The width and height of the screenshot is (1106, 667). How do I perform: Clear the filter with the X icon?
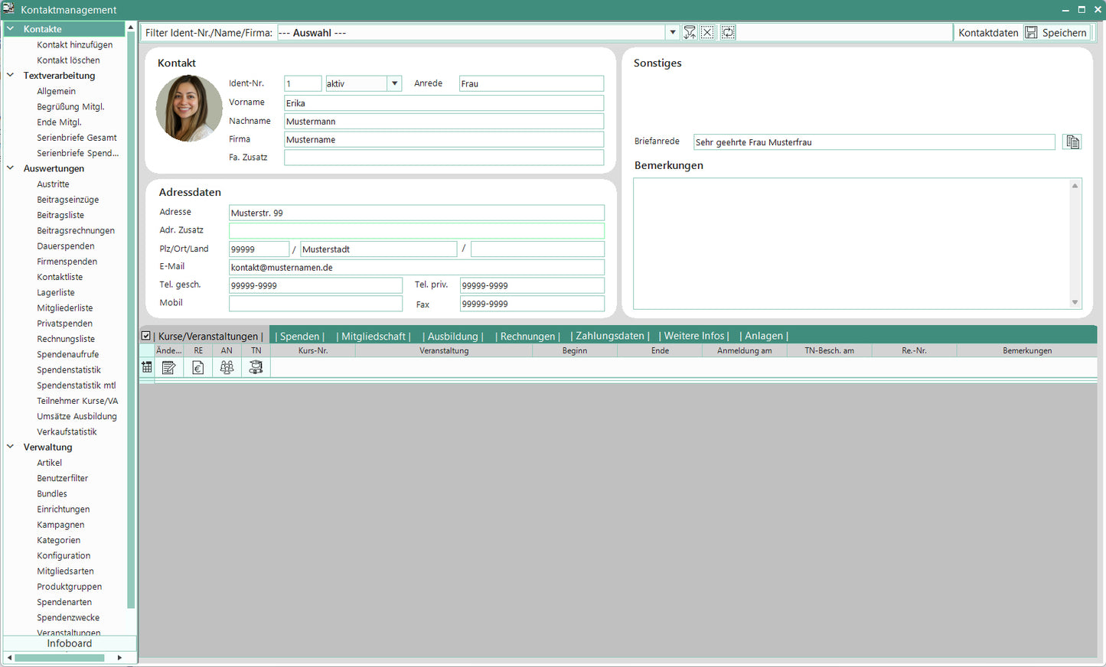tap(708, 32)
